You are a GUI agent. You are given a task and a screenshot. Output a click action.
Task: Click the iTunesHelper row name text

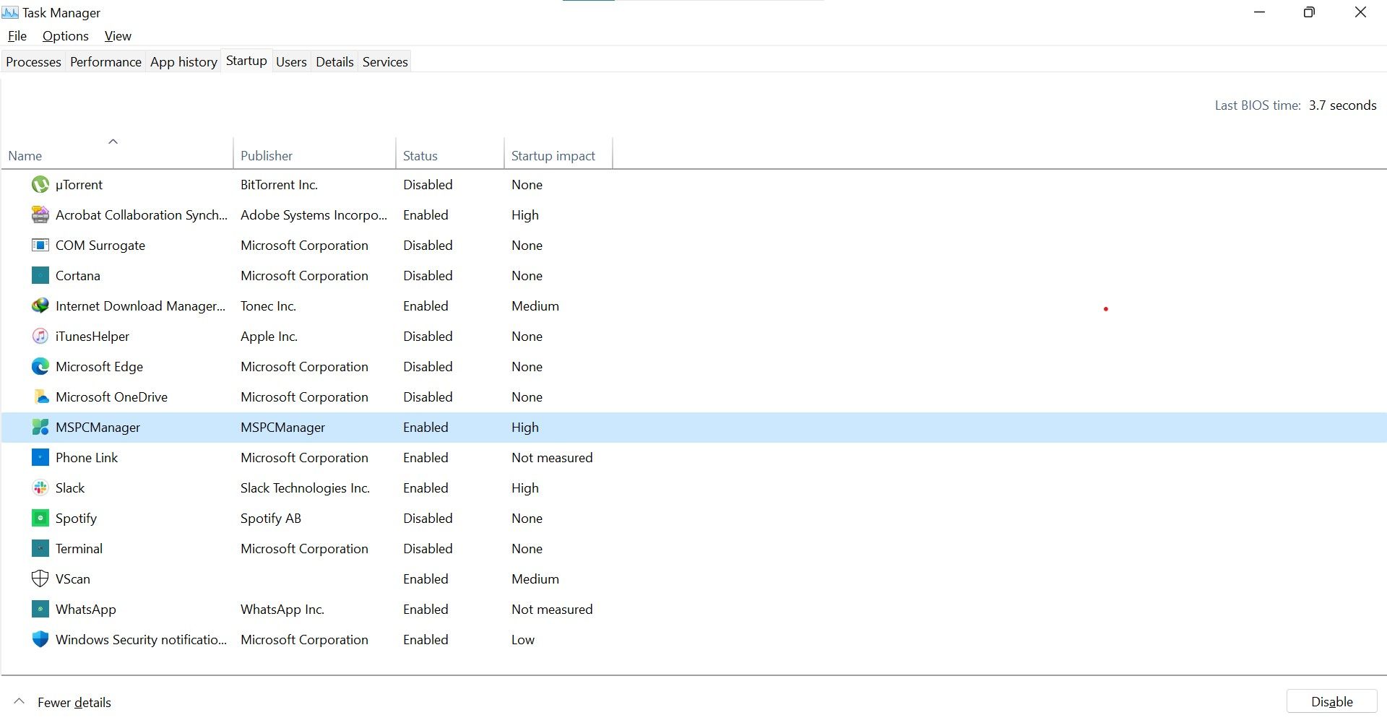[x=92, y=337]
